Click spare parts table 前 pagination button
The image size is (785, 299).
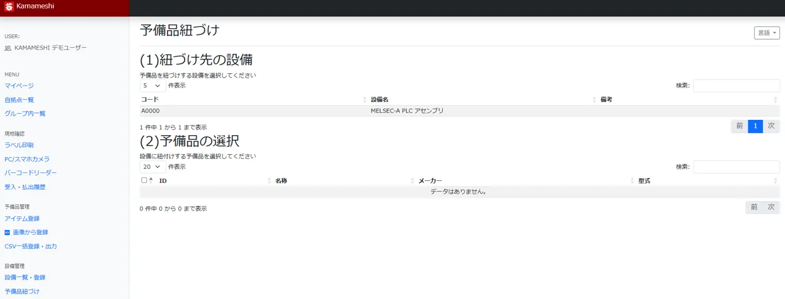[754, 207]
